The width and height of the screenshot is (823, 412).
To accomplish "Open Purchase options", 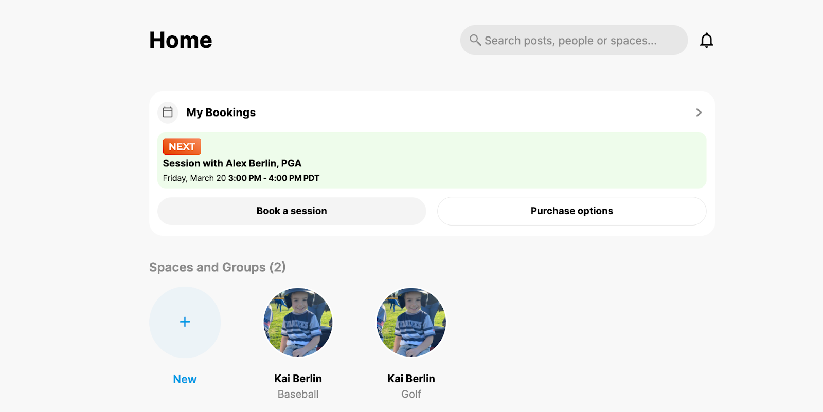I will (x=571, y=211).
